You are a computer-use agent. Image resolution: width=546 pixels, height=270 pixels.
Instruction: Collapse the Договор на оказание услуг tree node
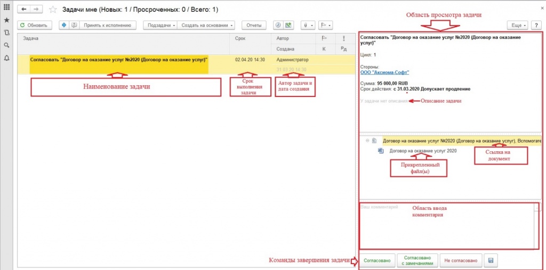coord(367,141)
